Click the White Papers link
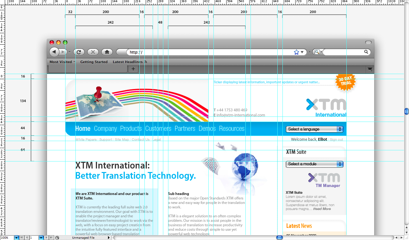Viewport: 409px width, 240px height. click(86, 139)
